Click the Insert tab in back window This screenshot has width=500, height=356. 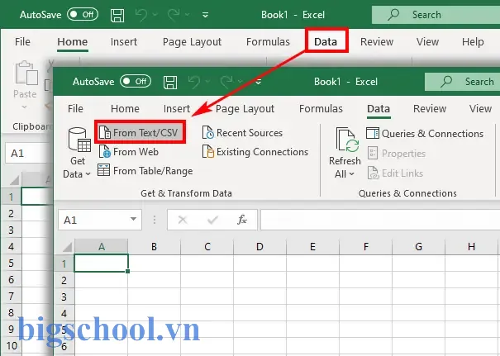click(124, 42)
